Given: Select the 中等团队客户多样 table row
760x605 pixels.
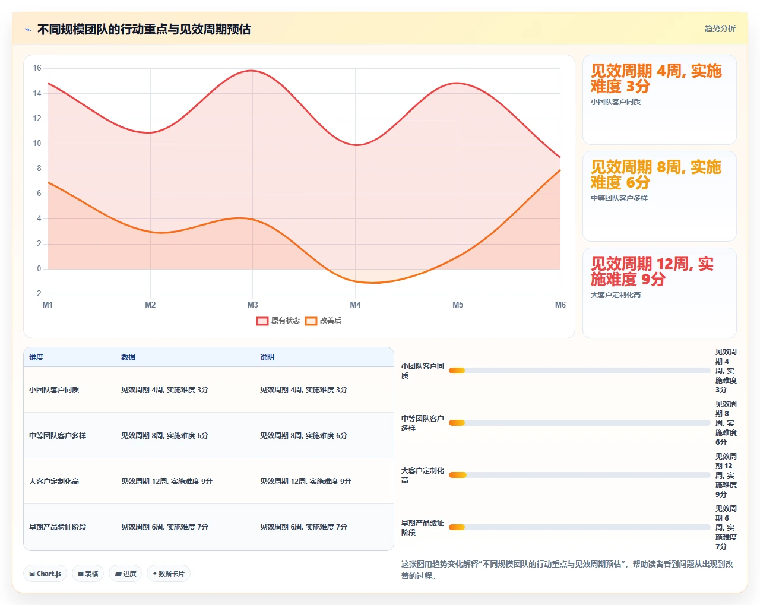Looking at the screenshot, I should click(208, 435).
